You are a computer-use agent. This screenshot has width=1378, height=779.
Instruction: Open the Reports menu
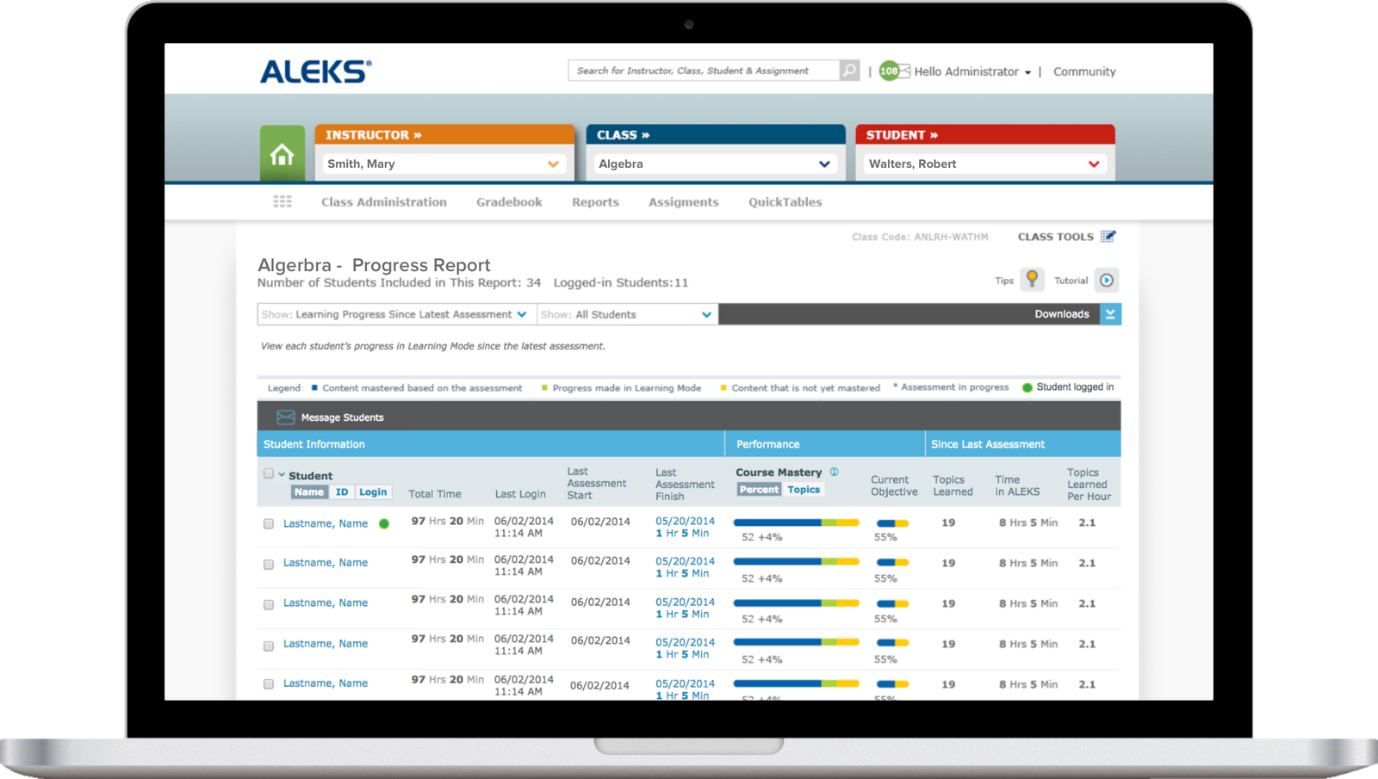tap(595, 202)
